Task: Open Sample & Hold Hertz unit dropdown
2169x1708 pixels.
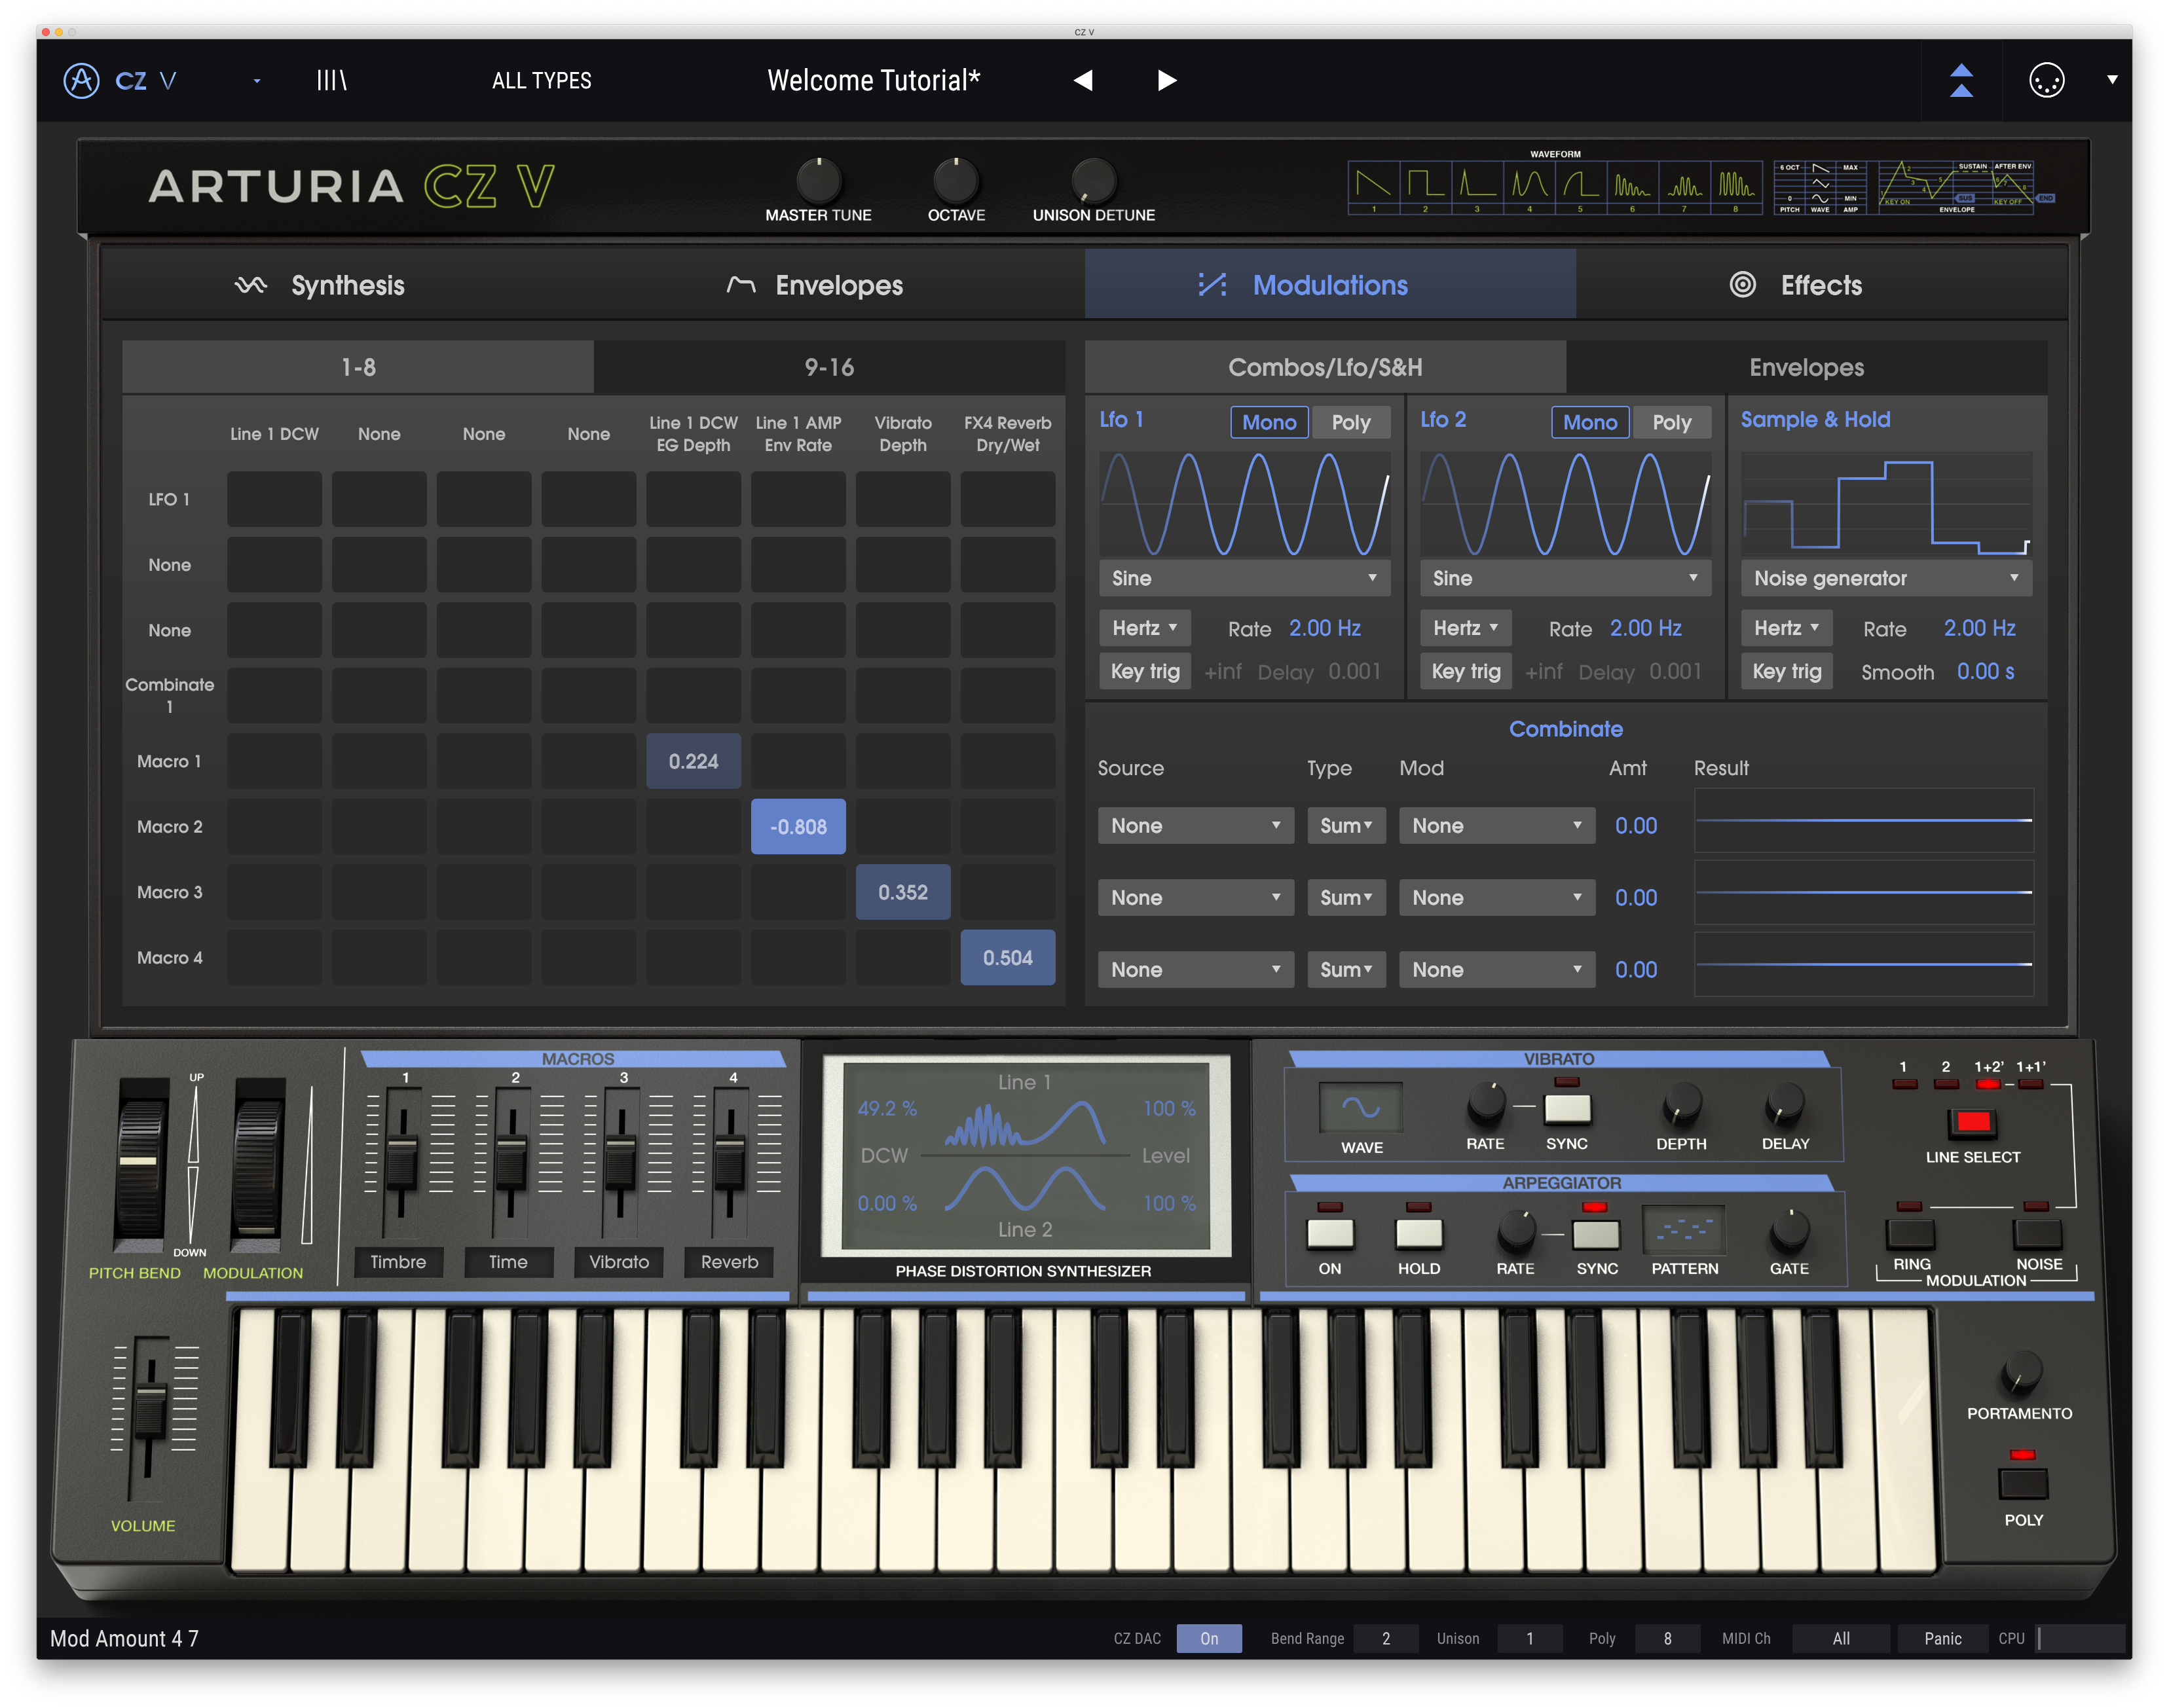Action: (x=1787, y=628)
